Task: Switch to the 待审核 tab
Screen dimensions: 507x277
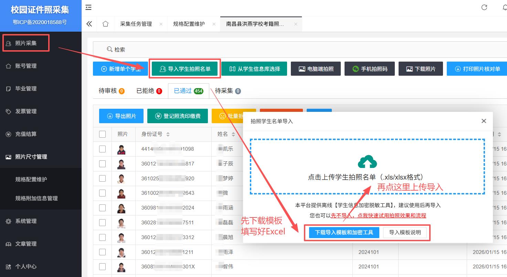Action: [x=111, y=91]
